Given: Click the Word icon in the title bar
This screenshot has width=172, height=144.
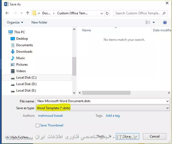Looking at the screenshot, I should (x=6, y=4).
